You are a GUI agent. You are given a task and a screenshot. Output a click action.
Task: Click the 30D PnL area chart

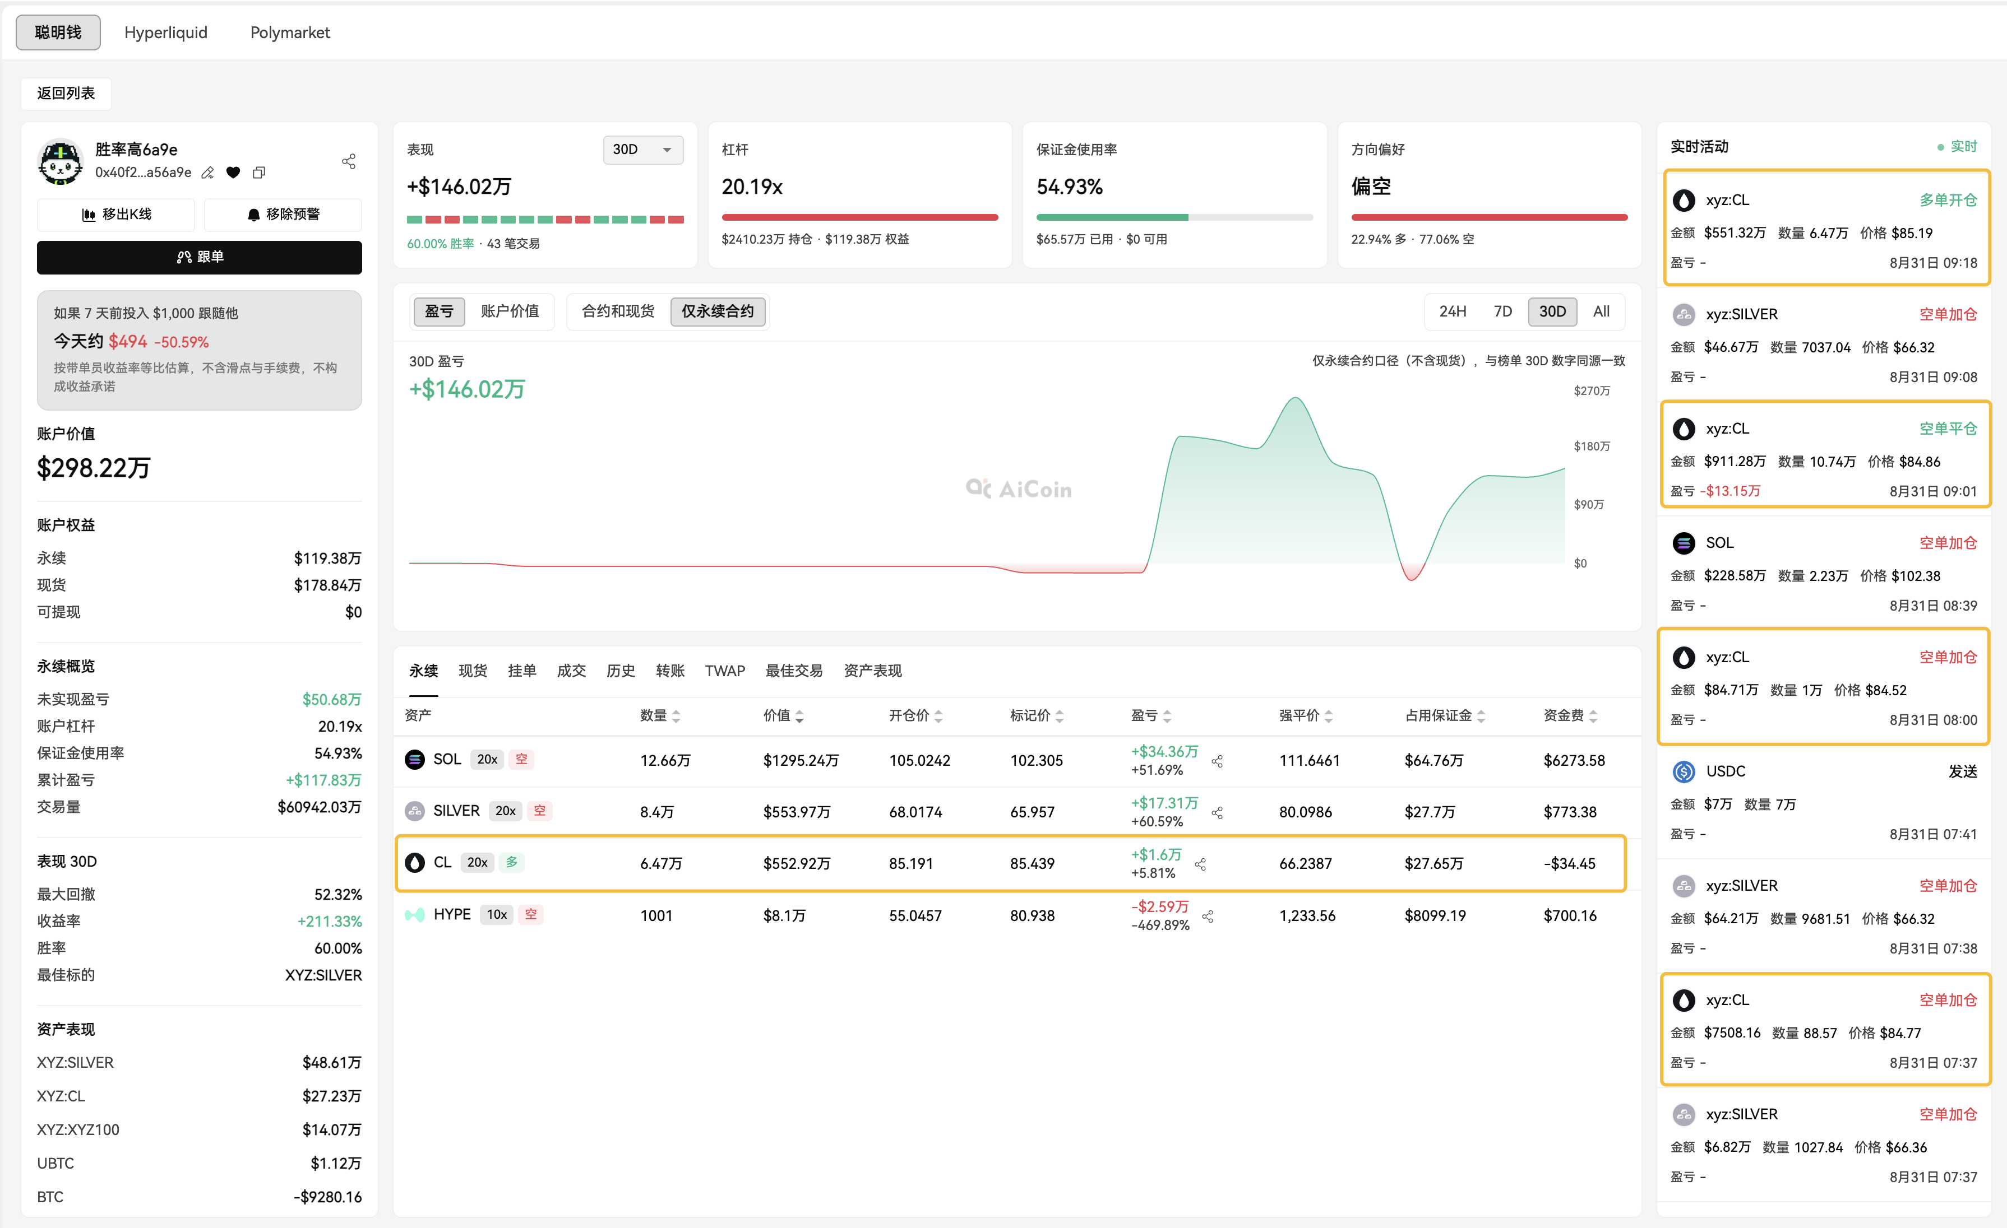pyautogui.click(x=986, y=489)
